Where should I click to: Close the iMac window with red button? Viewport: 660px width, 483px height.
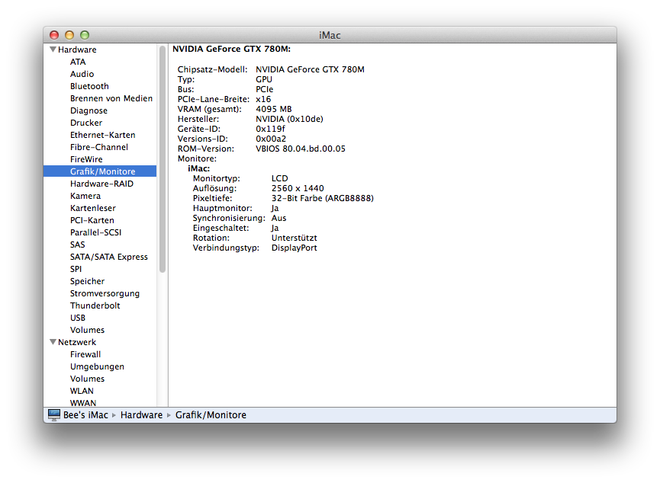pos(54,35)
